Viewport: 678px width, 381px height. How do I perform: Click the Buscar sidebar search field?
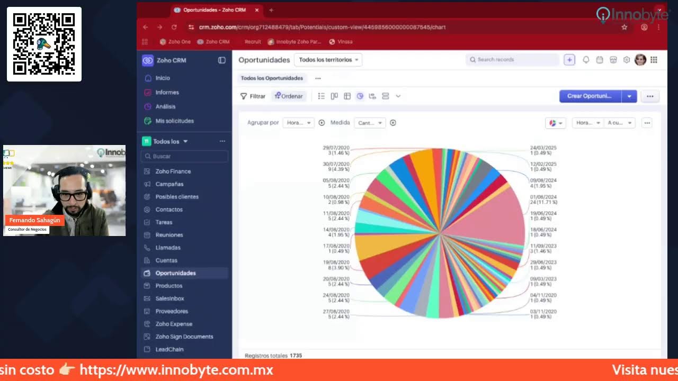click(x=184, y=156)
